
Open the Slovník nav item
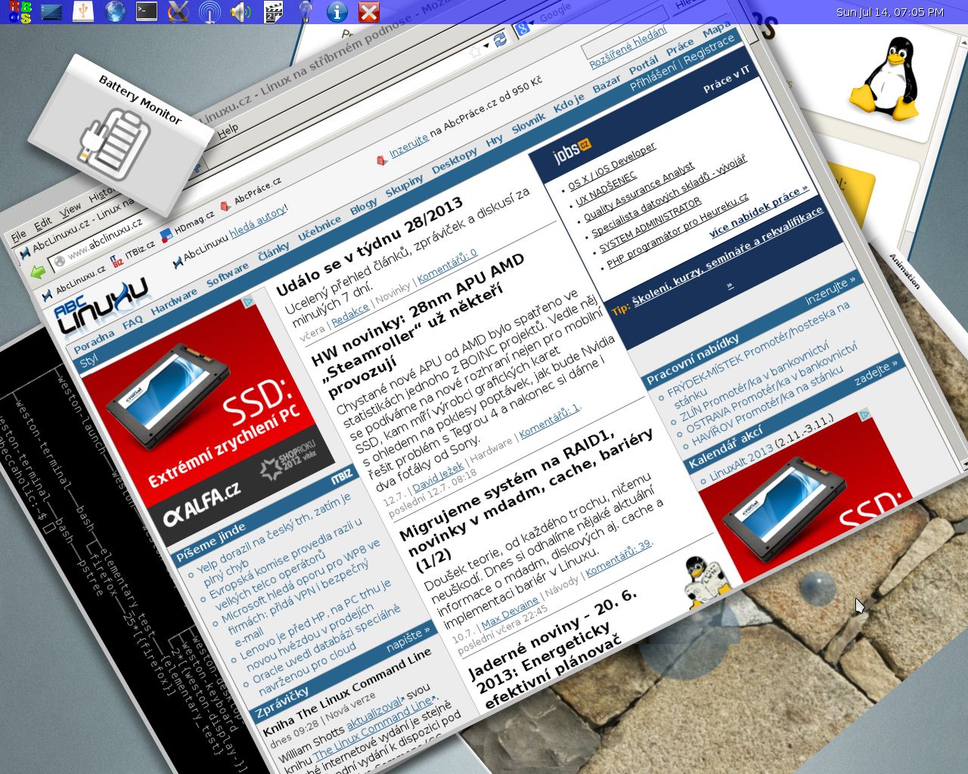click(529, 123)
